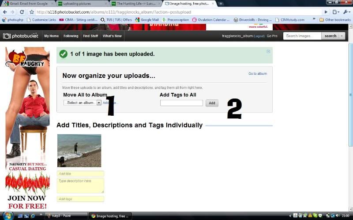Click the Photobucket logo
Image resolution: width=353 pixels, height=220 pixels.
[x=20, y=36]
